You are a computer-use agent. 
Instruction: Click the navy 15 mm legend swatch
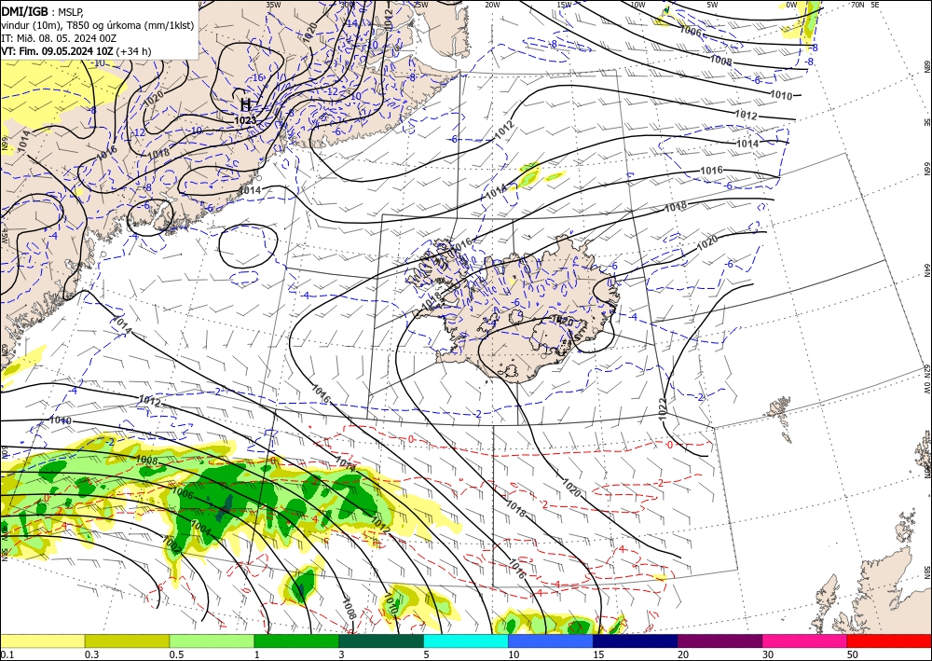pyautogui.click(x=636, y=640)
